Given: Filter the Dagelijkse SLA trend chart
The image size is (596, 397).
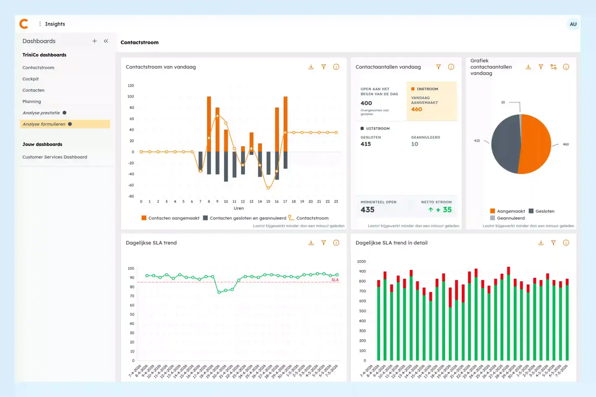Looking at the screenshot, I should click(x=324, y=243).
